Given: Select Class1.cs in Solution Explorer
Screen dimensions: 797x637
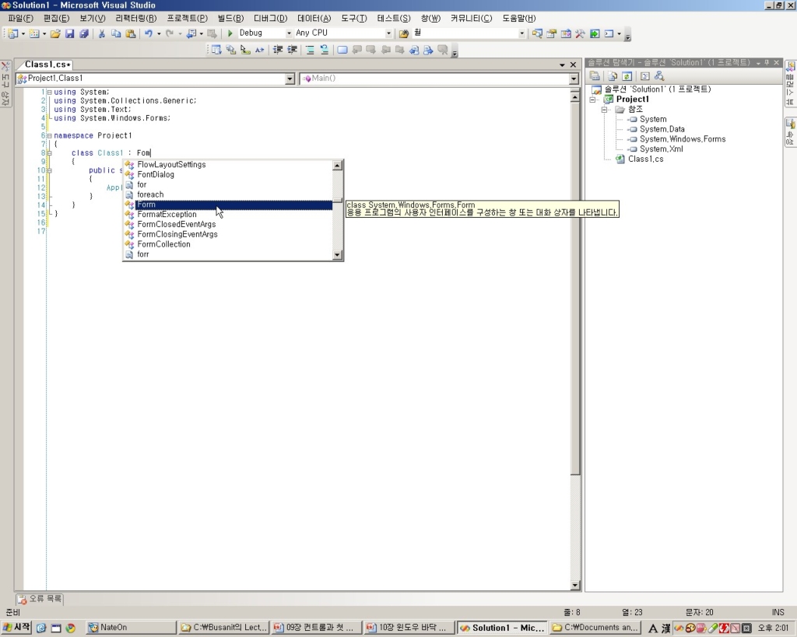Looking at the screenshot, I should pos(645,159).
